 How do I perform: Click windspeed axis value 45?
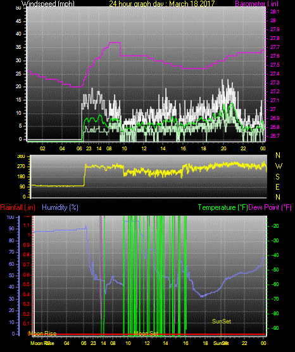tap(18, 21)
